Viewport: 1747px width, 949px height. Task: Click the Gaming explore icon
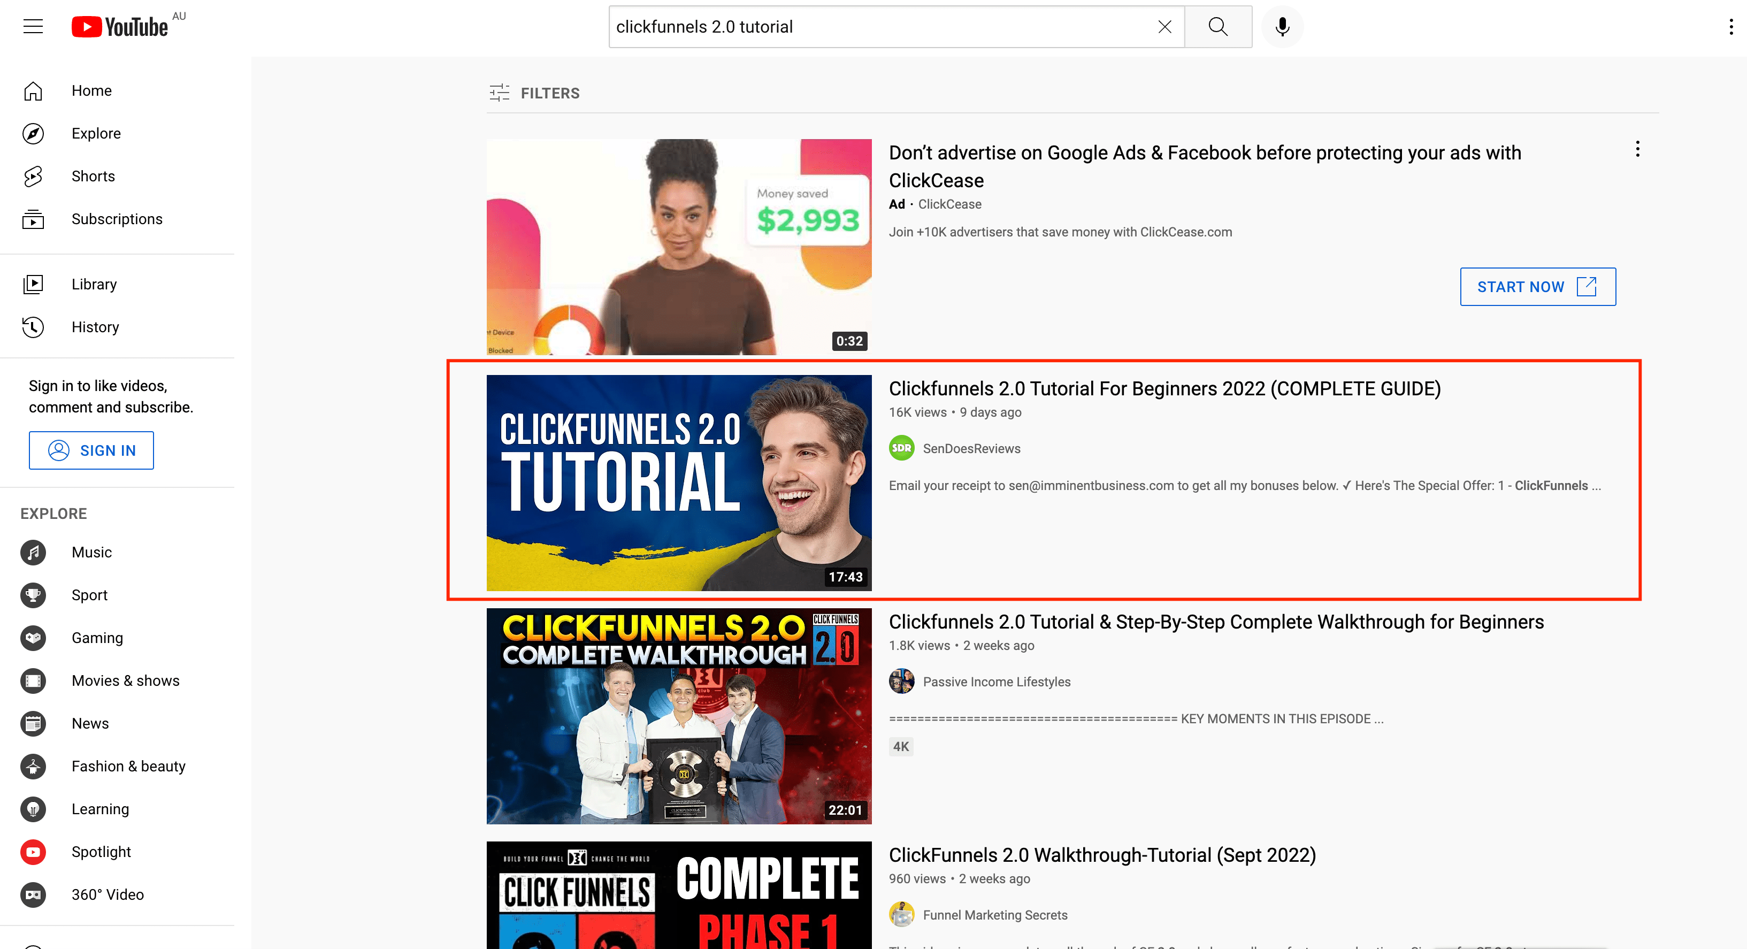point(33,637)
